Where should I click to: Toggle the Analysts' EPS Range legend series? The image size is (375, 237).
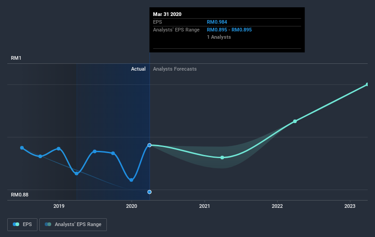pos(73,224)
